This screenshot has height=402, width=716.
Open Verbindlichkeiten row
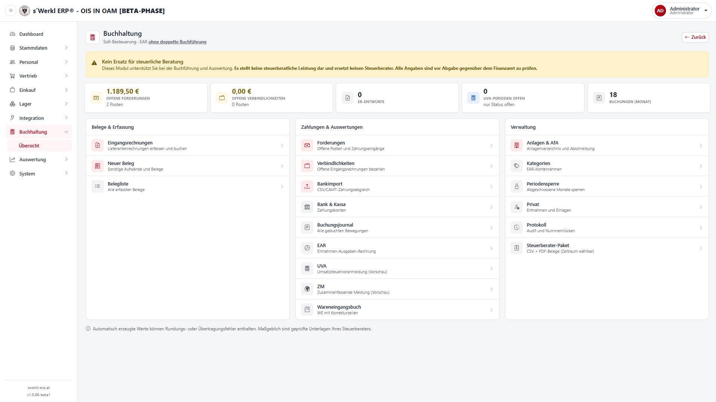point(397,166)
